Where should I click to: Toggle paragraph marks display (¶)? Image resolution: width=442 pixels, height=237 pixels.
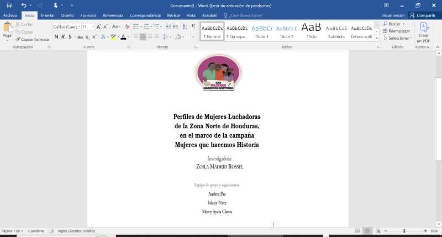click(x=193, y=26)
